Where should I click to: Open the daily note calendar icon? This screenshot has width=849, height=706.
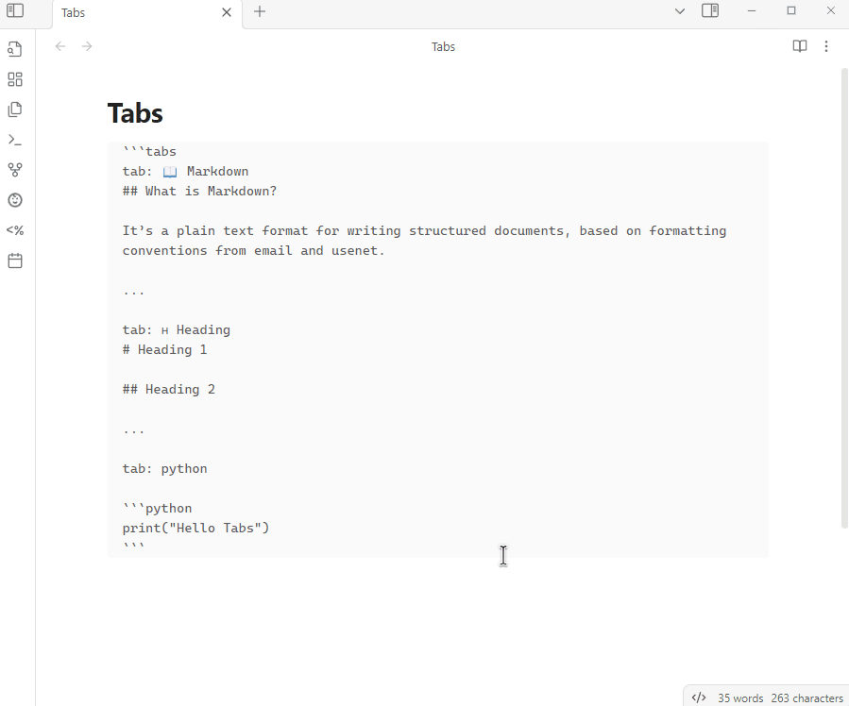coord(15,261)
